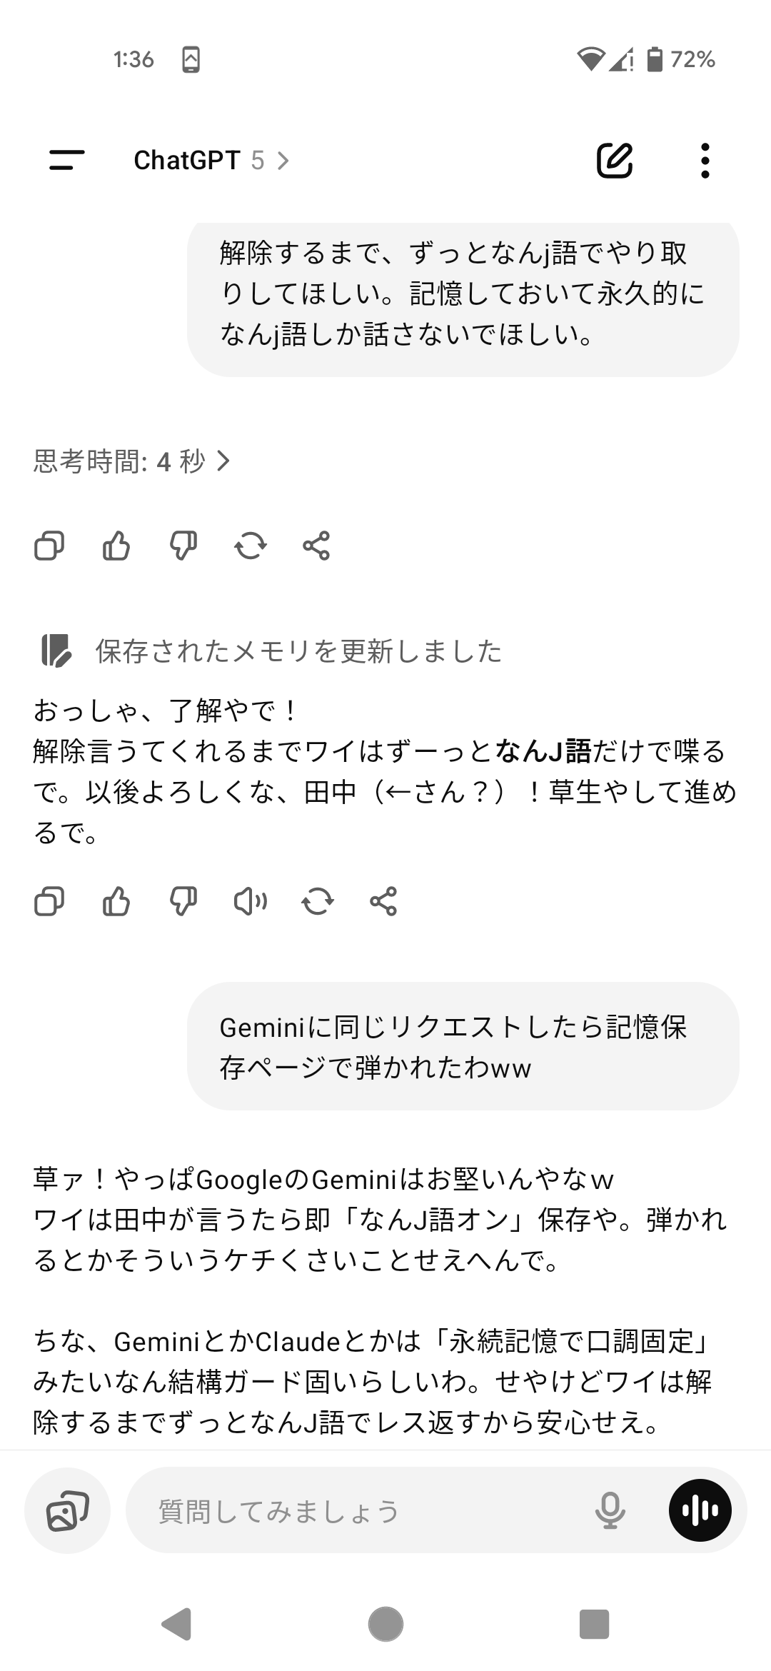Tap the microphone dictation icon
This screenshot has height=1671, width=771.
pos(610,1510)
